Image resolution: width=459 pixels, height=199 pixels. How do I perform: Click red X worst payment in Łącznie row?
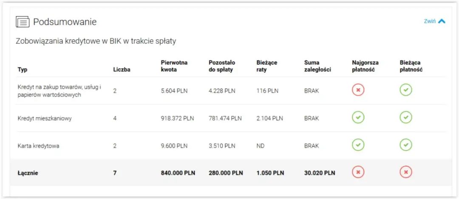358,172
